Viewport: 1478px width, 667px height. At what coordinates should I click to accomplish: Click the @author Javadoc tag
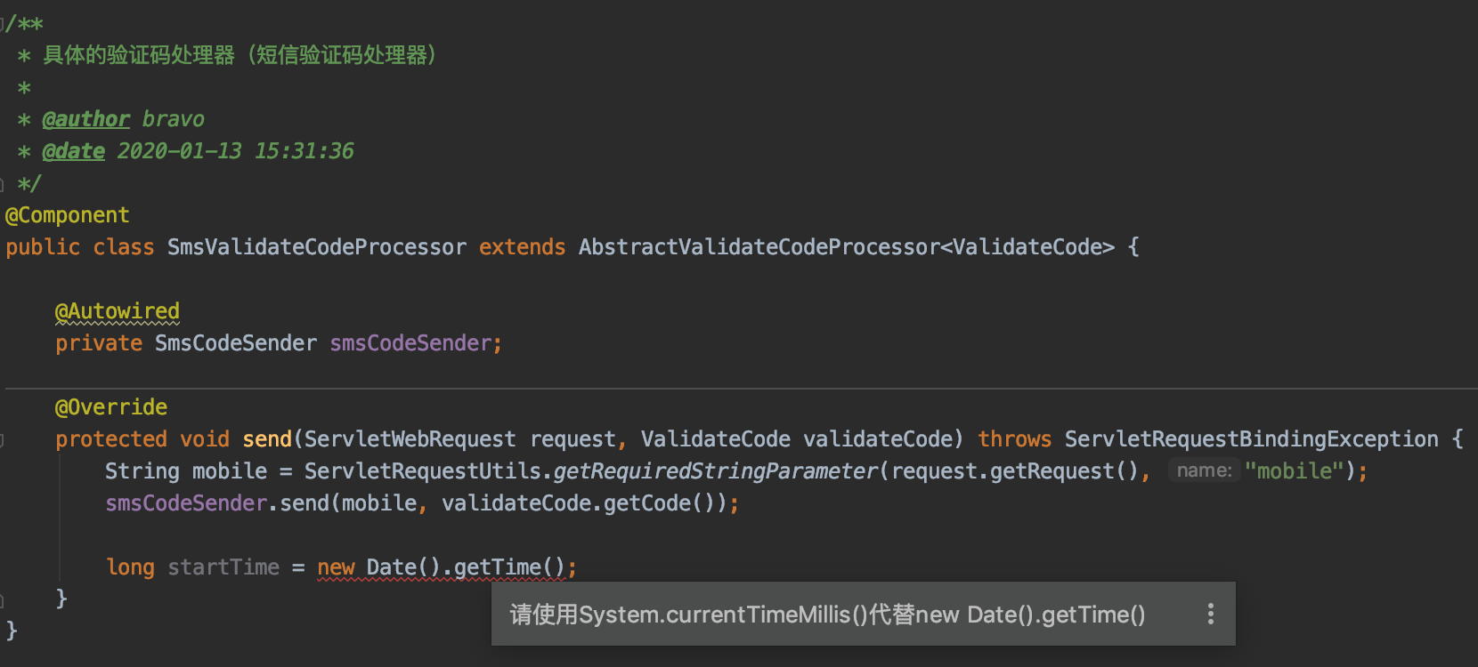pyautogui.click(x=85, y=119)
